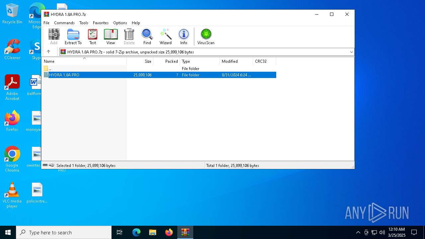Image resolution: width=425 pixels, height=239 pixels.
Task: Sort the list by the Name column
Action: click(x=84, y=61)
